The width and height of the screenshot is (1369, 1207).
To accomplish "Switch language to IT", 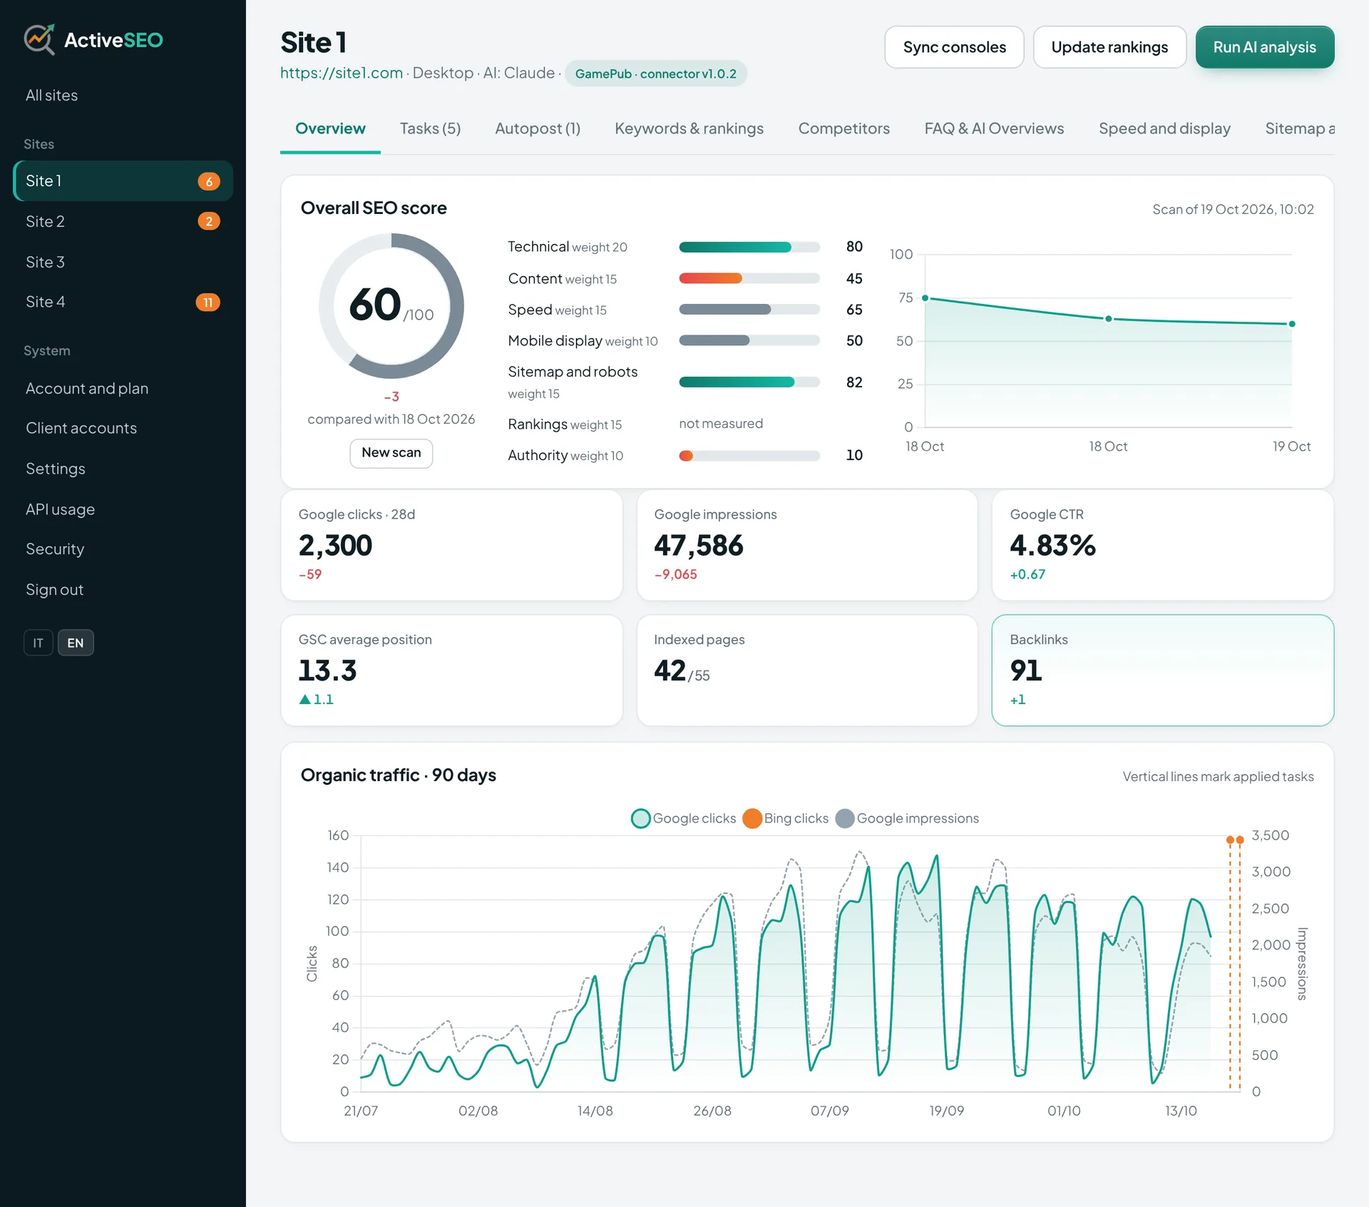I will click(39, 643).
